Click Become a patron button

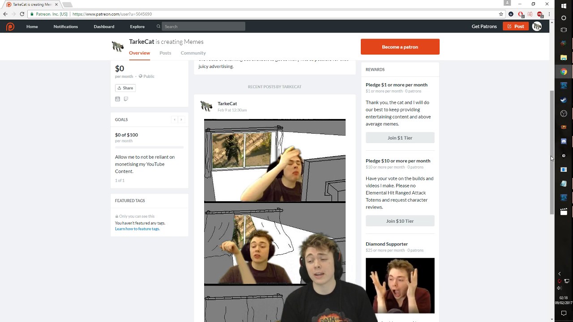coord(400,47)
